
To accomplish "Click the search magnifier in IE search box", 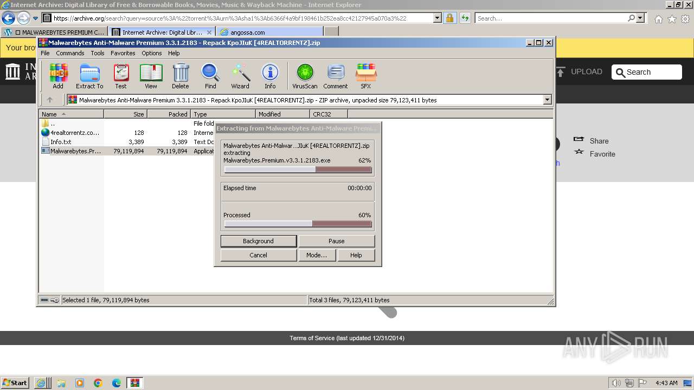I will (x=631, y=18).
